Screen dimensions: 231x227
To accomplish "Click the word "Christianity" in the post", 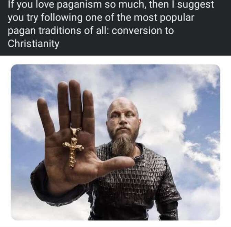I will (34, 44).
